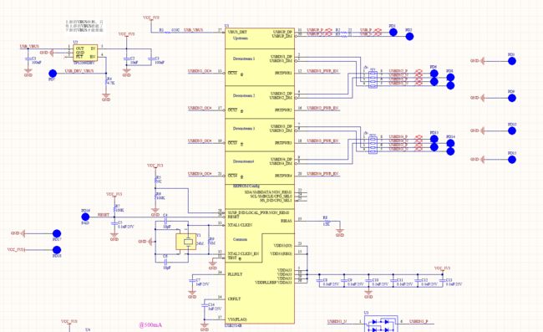Click the PD17 ground test point
The width and height of the screenshot is (543, 332).
coord(57,233)
